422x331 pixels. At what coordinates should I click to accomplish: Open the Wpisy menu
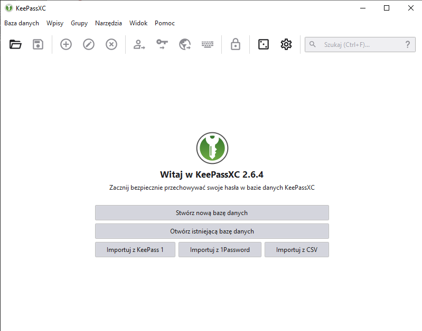pos(55,23)
